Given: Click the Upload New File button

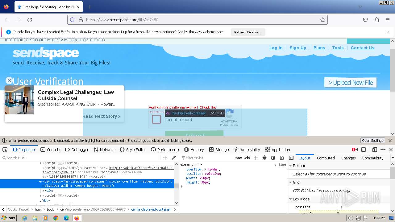Looking at the screenshot, I should [351, 82].
